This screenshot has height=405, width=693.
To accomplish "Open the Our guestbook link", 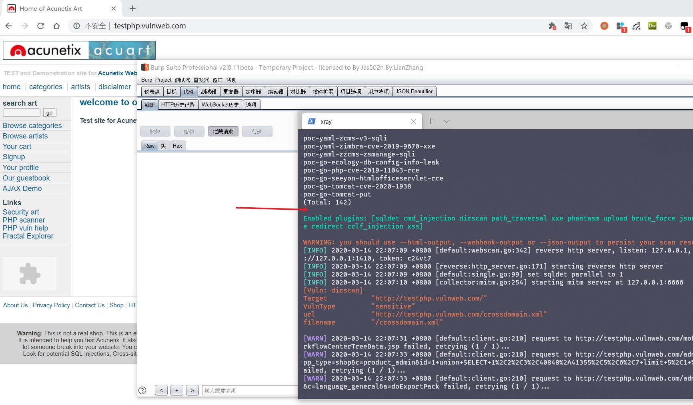I will (x=26, y=178).
